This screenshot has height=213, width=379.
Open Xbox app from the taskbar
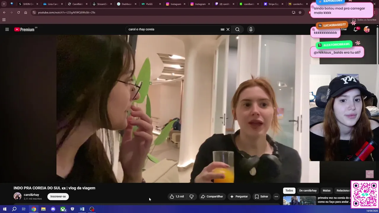[x=63, y=209]
